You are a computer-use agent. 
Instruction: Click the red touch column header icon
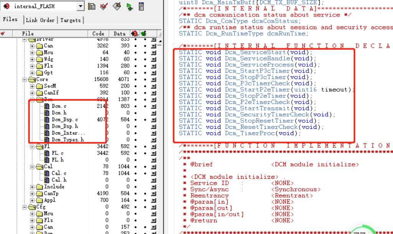(134, 34)
